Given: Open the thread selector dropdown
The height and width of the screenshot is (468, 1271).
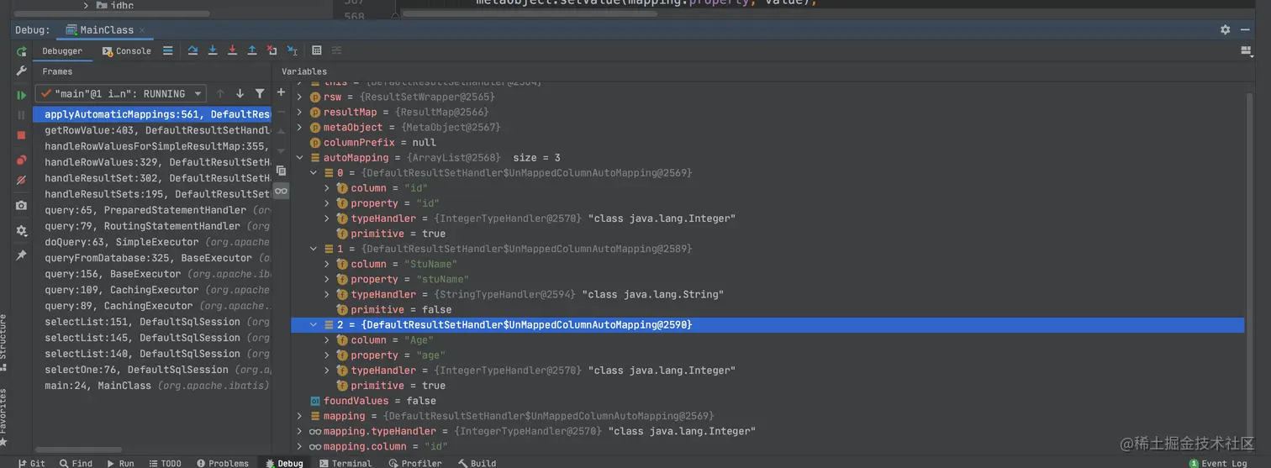Looking at the screenshot, I should 120,94.
